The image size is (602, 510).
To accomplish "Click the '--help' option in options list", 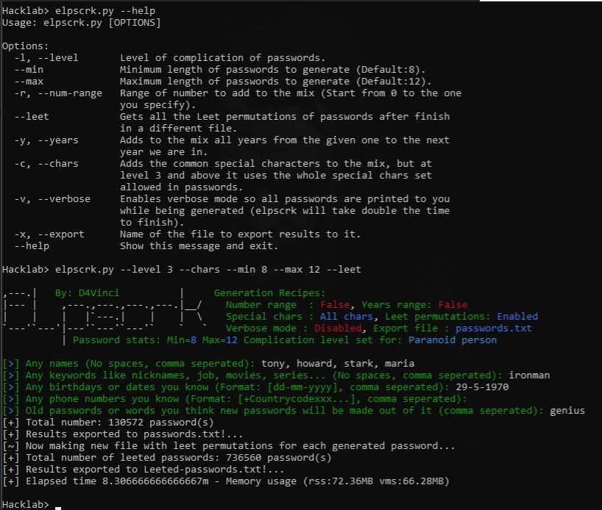I will click(x=32, y=246).
